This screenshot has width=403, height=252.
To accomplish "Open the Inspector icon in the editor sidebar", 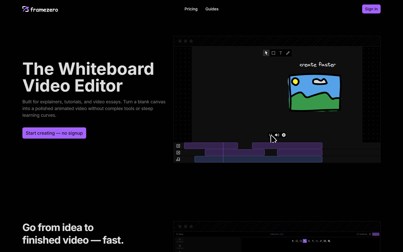I will (180, 240).
